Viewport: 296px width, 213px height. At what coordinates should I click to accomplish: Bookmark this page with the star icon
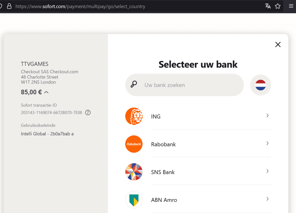pos(278,6)
